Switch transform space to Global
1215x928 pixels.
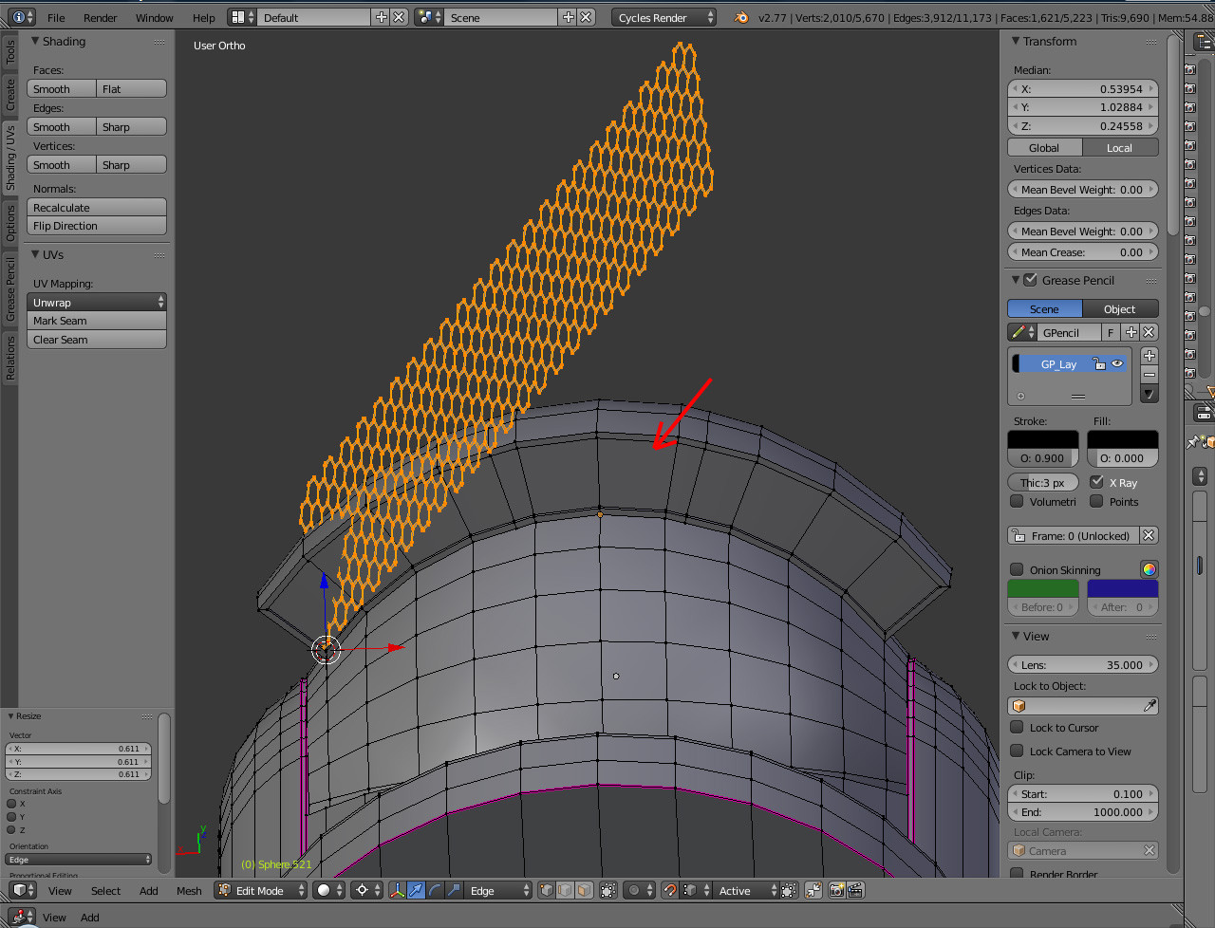[x=1045, y=147]
